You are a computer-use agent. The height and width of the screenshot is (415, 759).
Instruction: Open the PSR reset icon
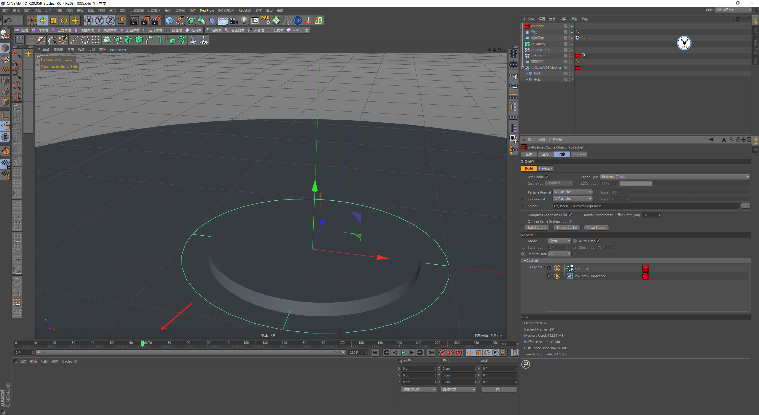tap(266, 20)
